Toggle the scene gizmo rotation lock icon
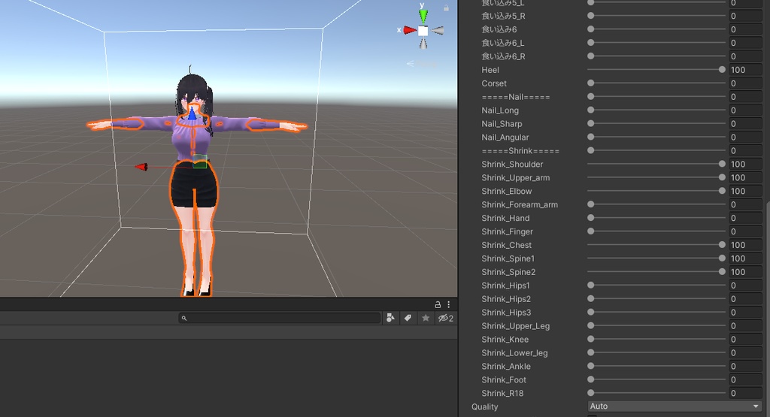Screen dimensions: 770x417 446,8
